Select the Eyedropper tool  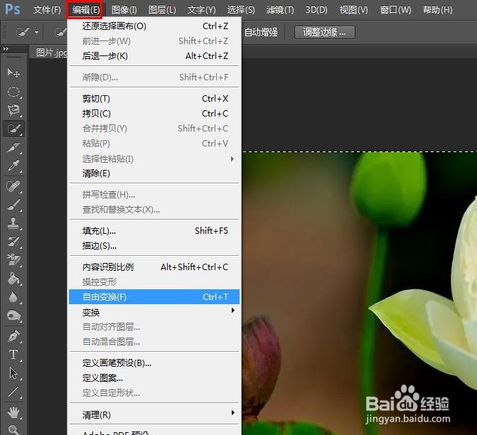pyautogui.click(x=13, y=166)
